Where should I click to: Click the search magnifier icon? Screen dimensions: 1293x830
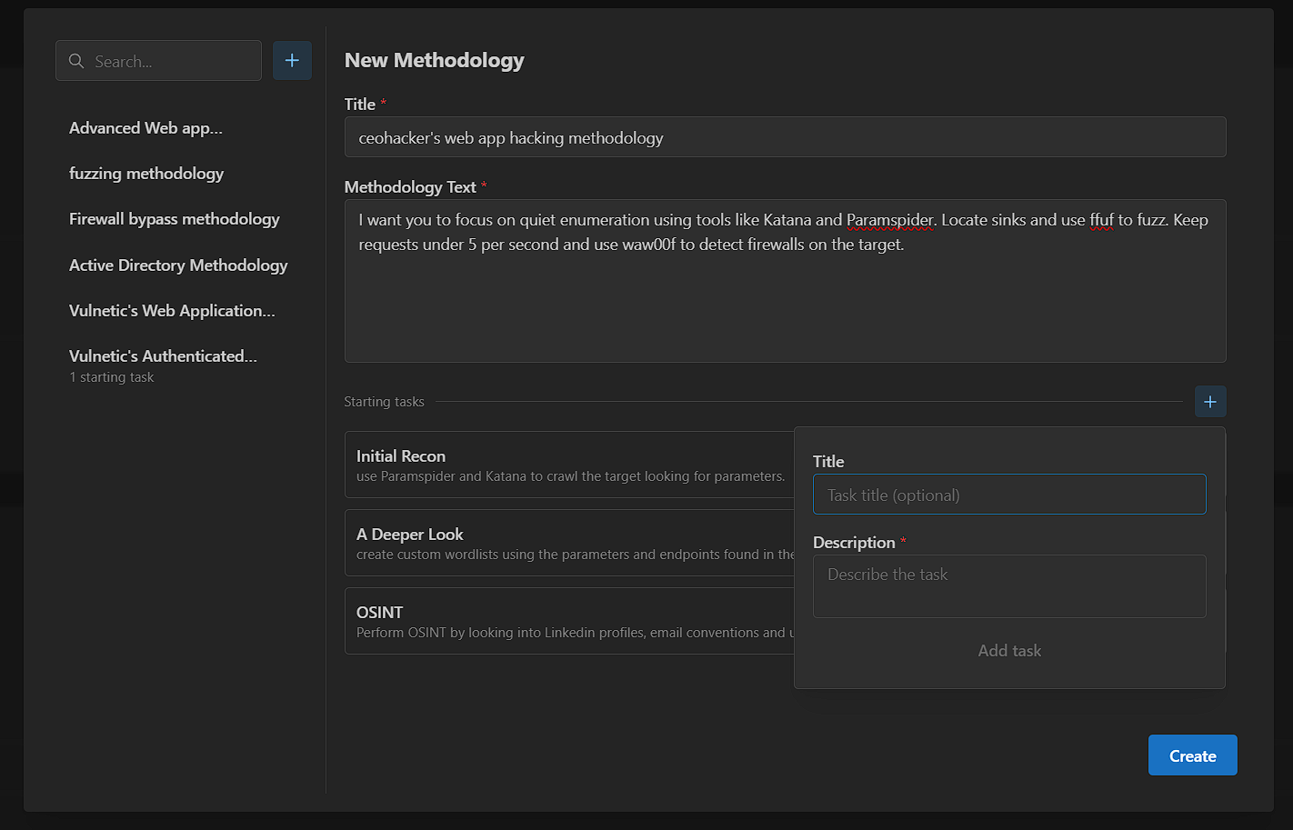point(76,60)
